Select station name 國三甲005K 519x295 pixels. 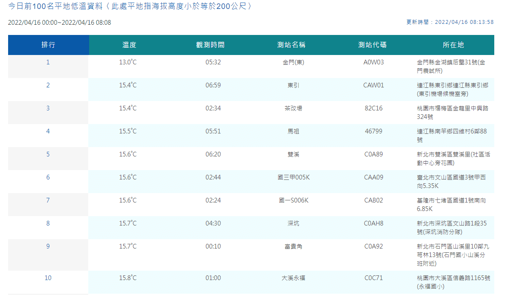[x=293, y=177]
